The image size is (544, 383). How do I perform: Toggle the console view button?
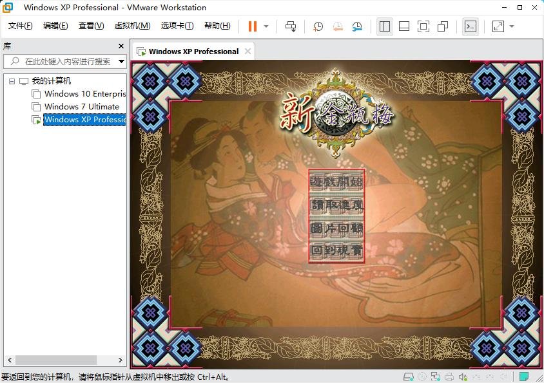pos(471,26)
